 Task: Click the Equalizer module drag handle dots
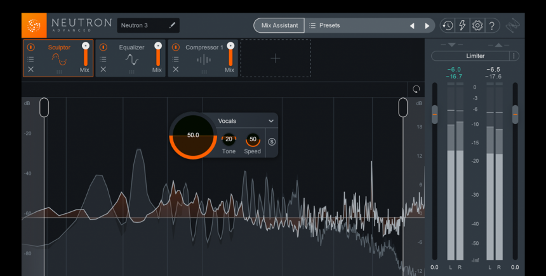131,72
